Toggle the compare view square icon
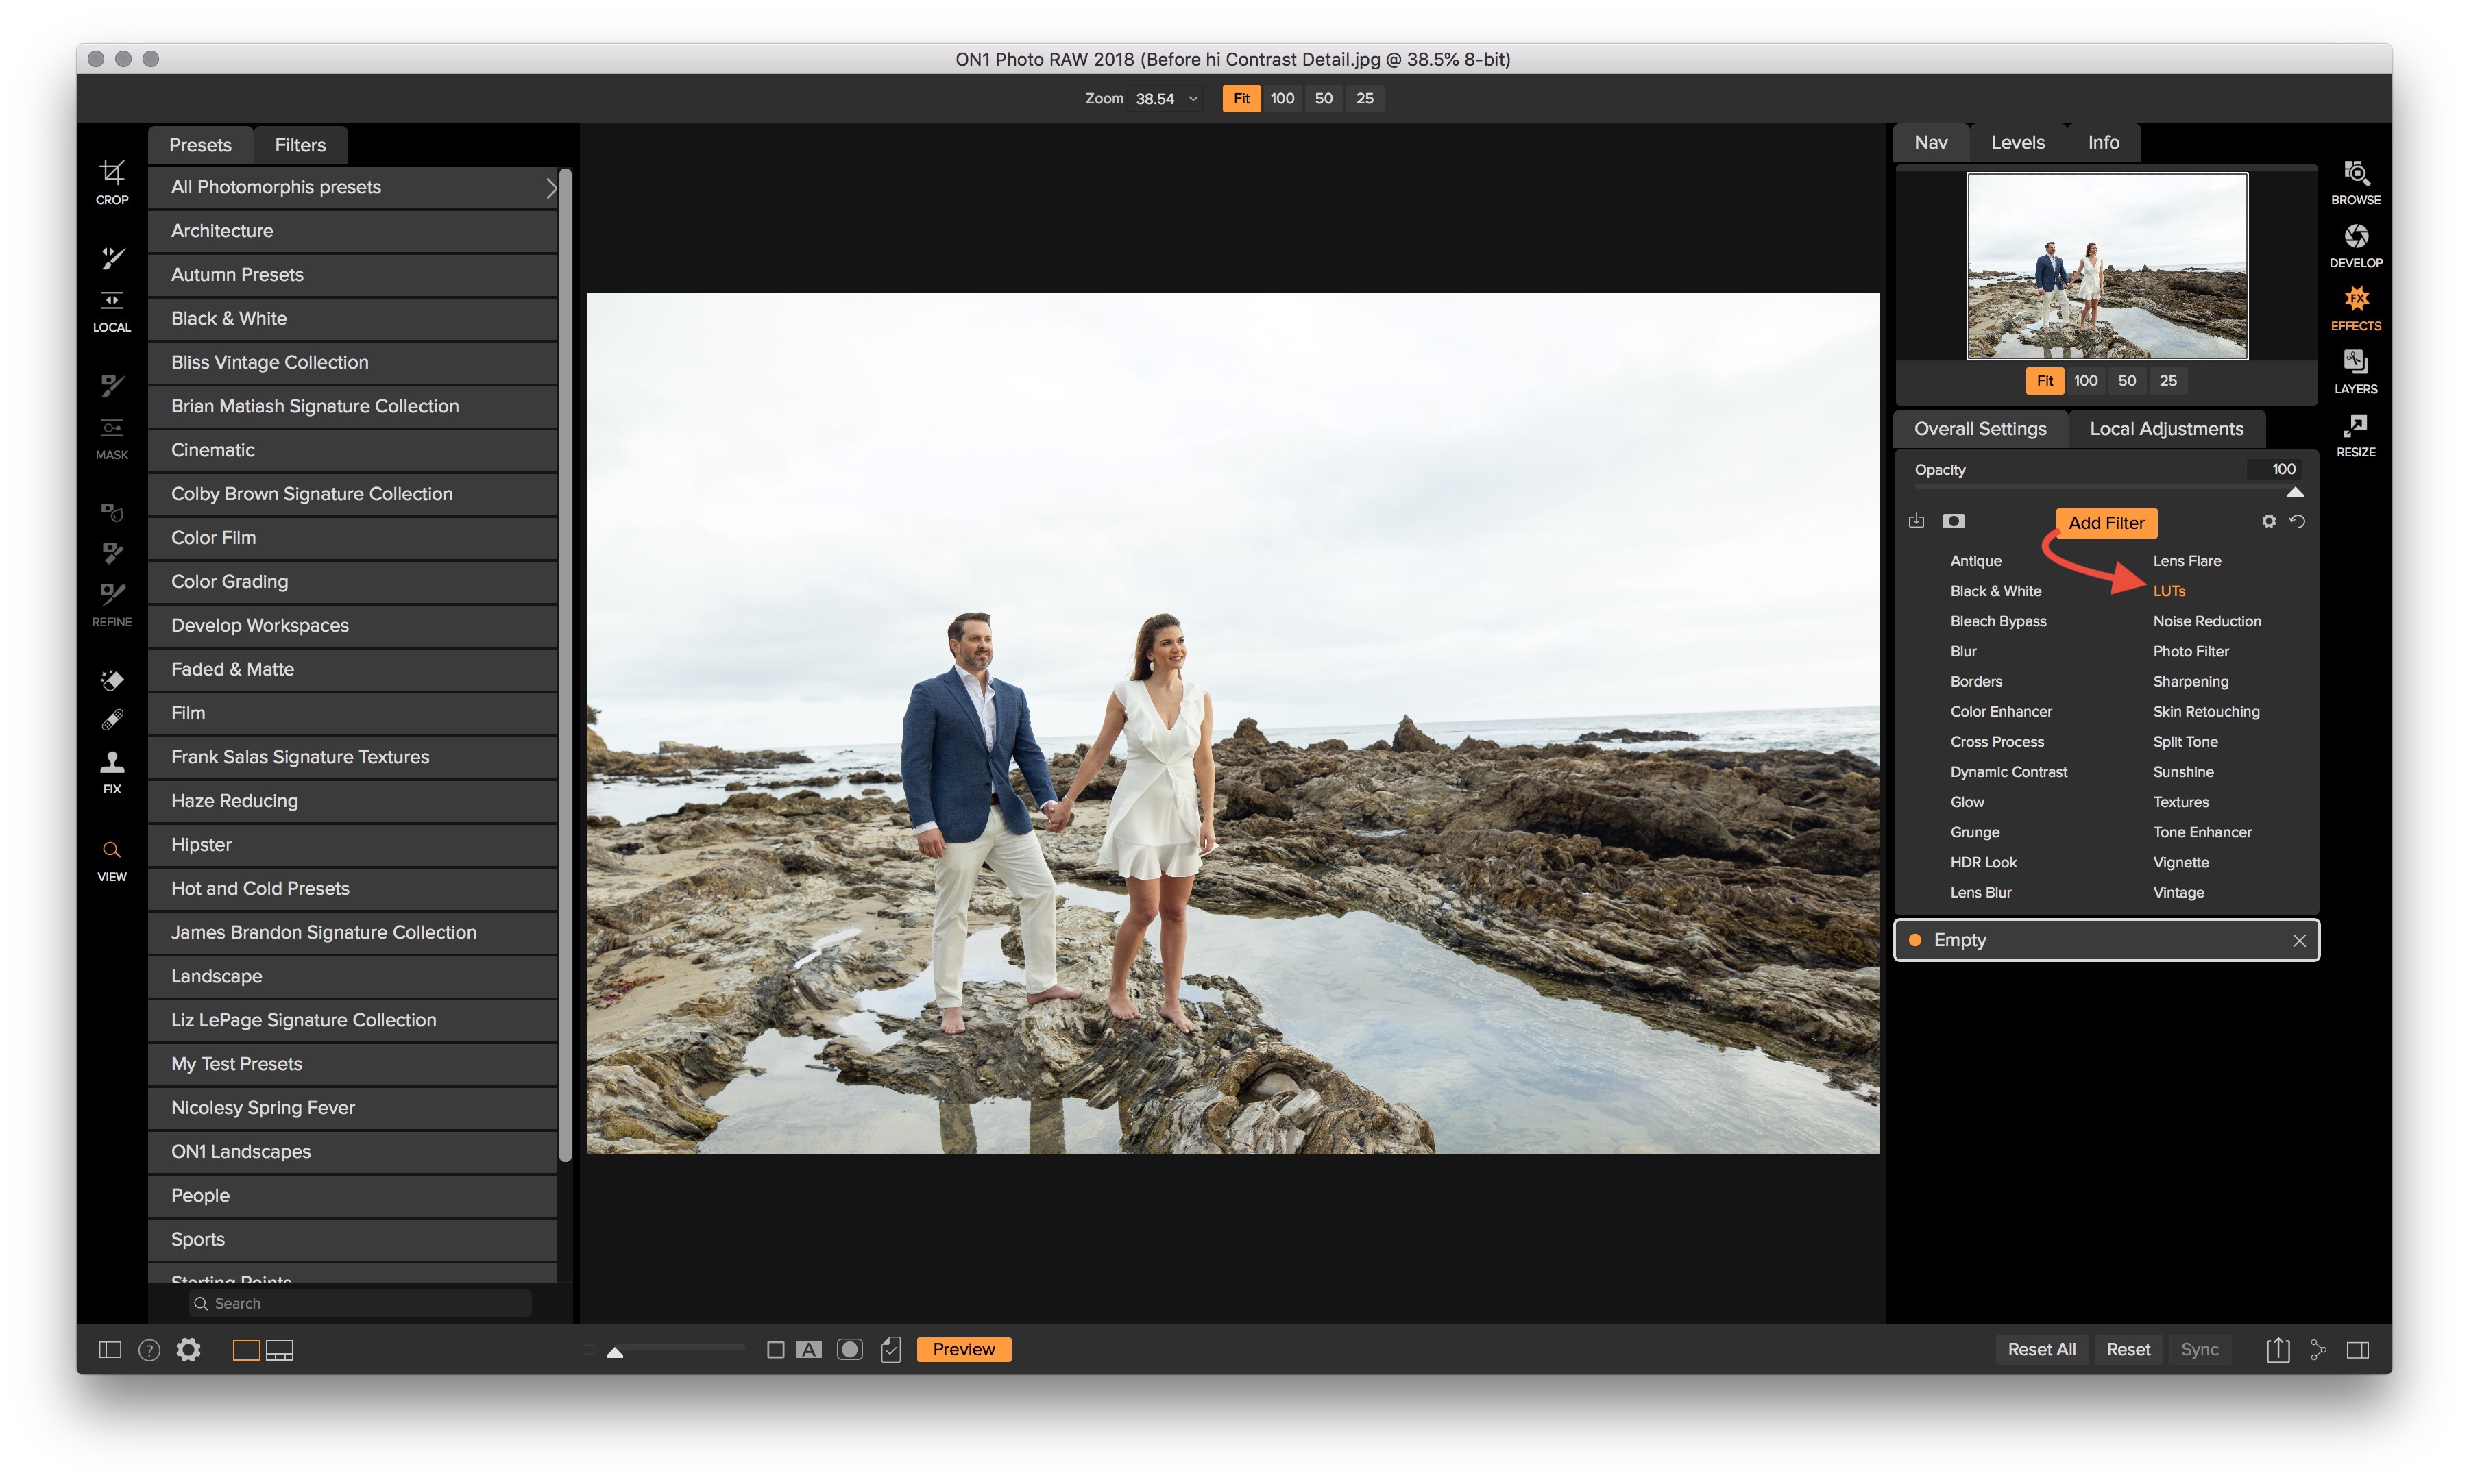 (775, 1350)
